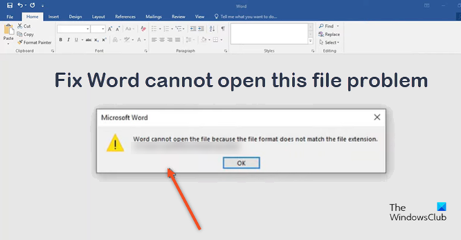This screenshot has height=240, width=461.
Task: Toggle bold formatting
Action: pos(61,39)
